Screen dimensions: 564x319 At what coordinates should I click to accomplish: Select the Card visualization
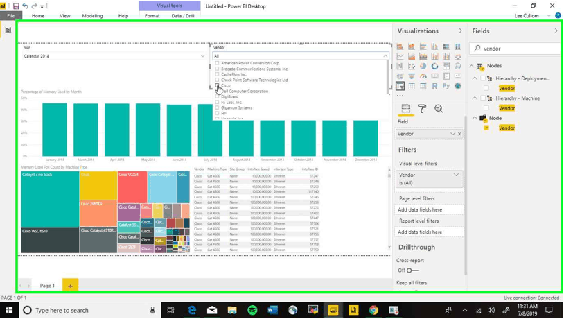click(434, 76)
